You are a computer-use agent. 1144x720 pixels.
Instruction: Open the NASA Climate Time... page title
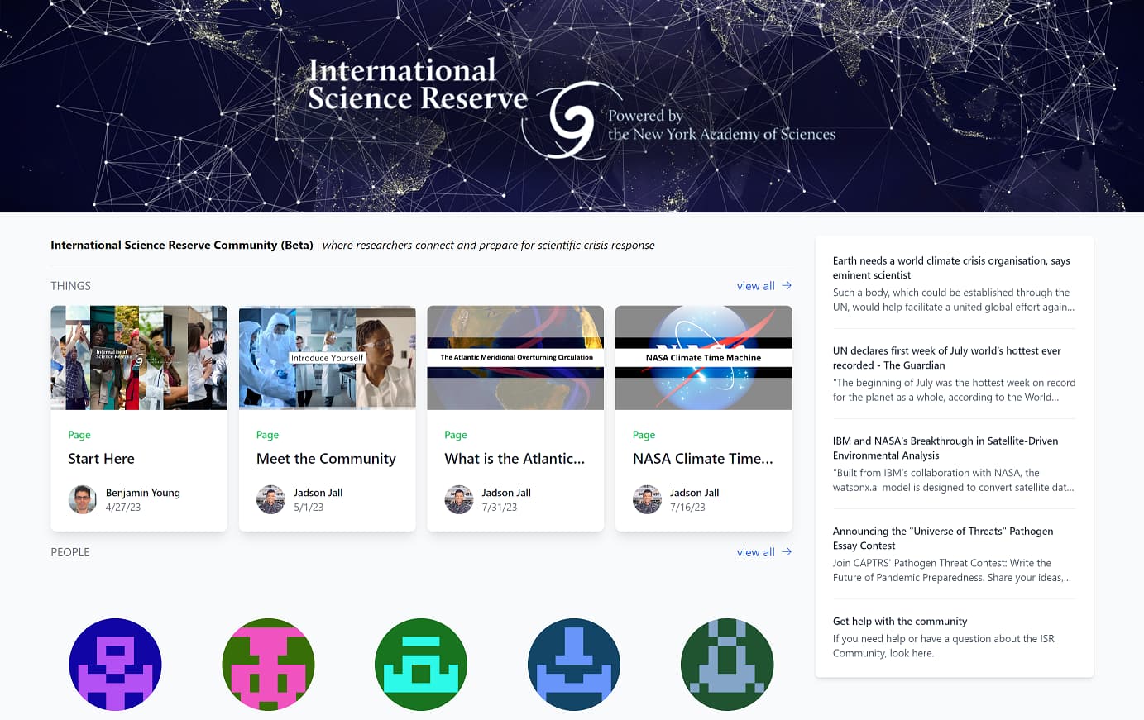[x=703, y=459]
